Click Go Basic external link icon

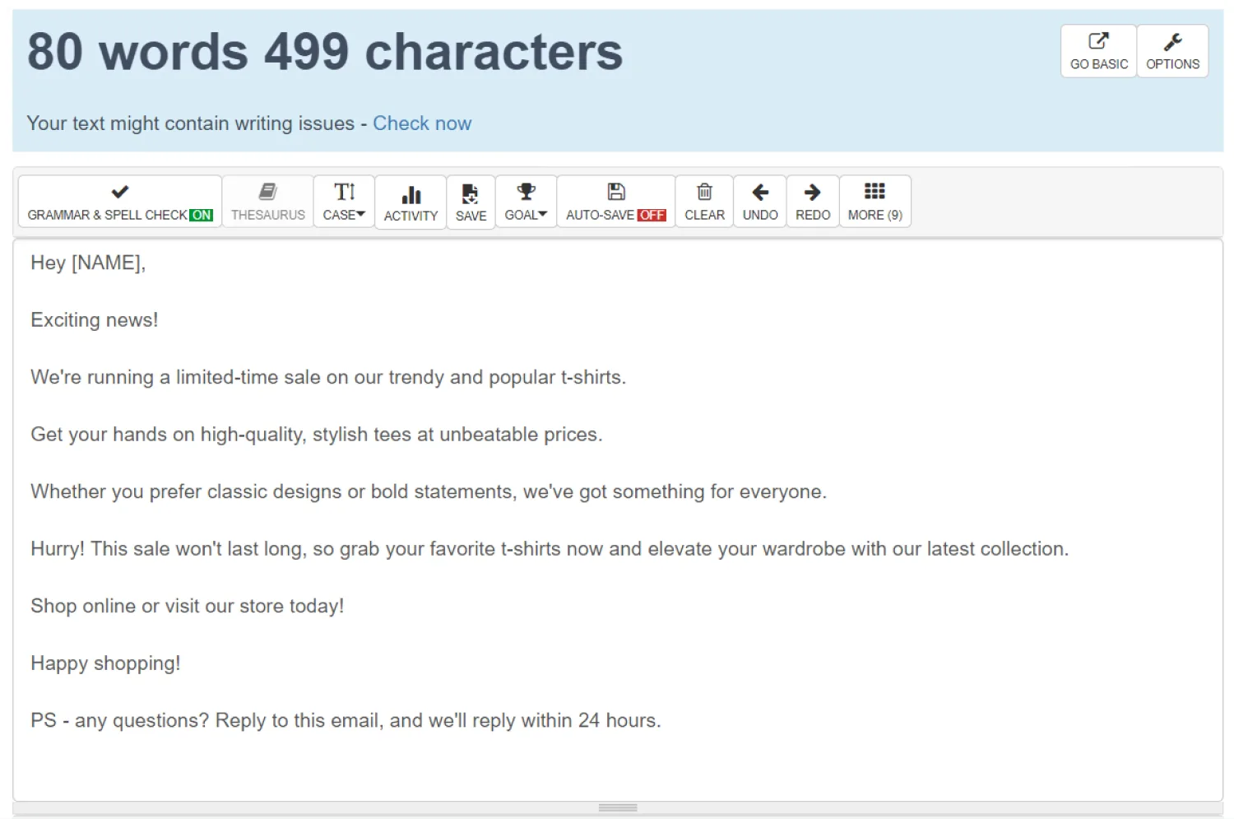coord(1098,41)
